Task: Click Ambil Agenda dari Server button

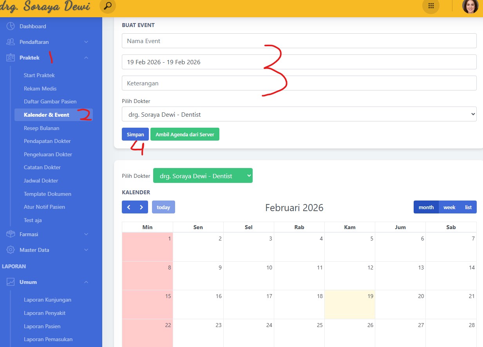Action: [185, 134]
